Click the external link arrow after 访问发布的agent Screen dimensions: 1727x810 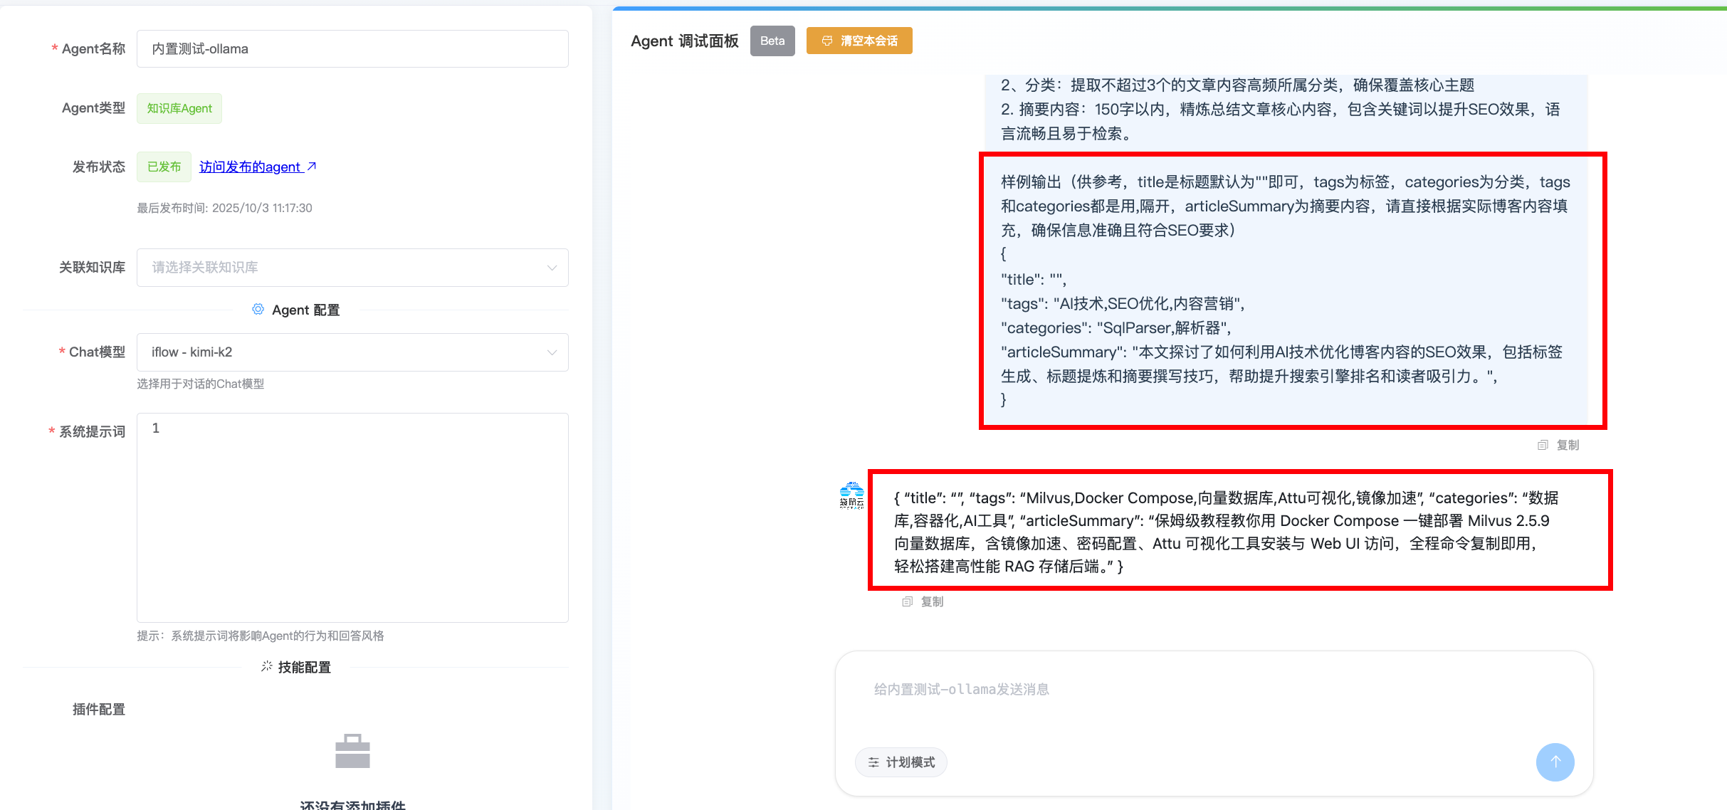311,167
